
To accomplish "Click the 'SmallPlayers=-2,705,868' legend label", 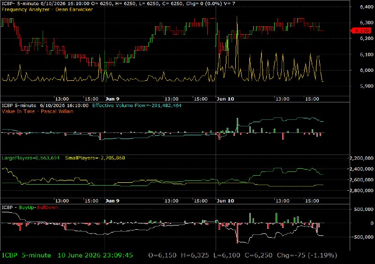I will coord(95,158).
